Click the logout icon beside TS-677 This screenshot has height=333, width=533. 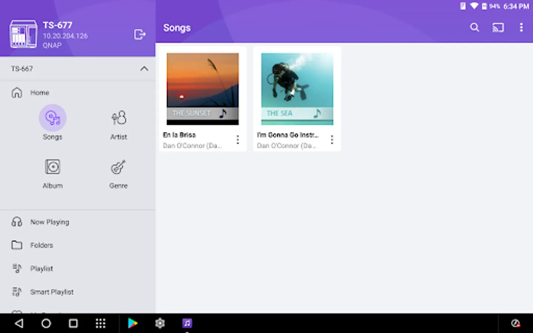click(x=140, y=34)
